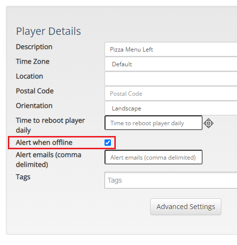This screenshot has width=237, height=245.
Task: Click the Time Zone label
Action: pos(32,61)
